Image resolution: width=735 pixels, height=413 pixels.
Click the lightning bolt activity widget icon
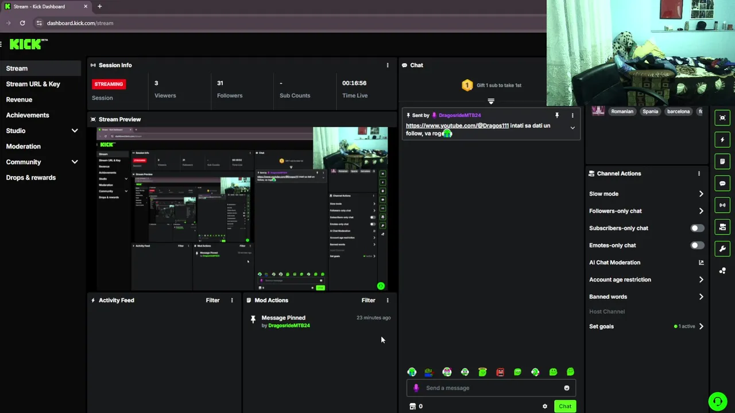coord(722,139)
